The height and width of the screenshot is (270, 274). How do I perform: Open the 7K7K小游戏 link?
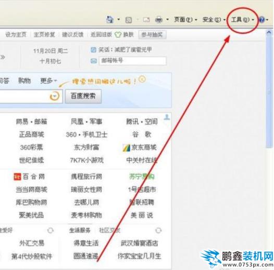click(86, 160)
